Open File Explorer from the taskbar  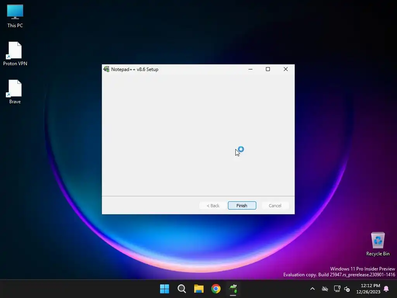pyautogui.click(x=199, y=289)
